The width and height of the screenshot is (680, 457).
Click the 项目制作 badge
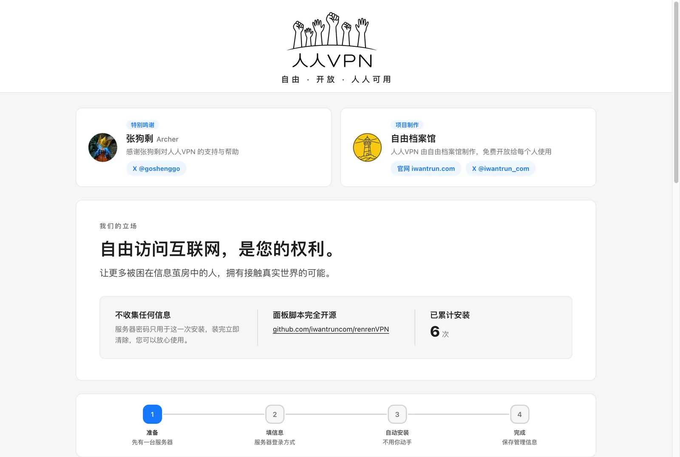point(407,125)
